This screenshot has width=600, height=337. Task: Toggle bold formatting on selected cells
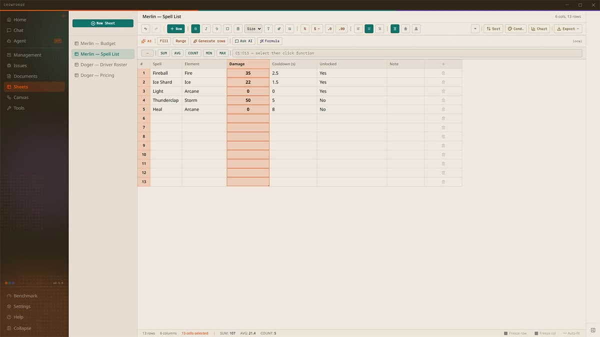click(x=195, y=29)
